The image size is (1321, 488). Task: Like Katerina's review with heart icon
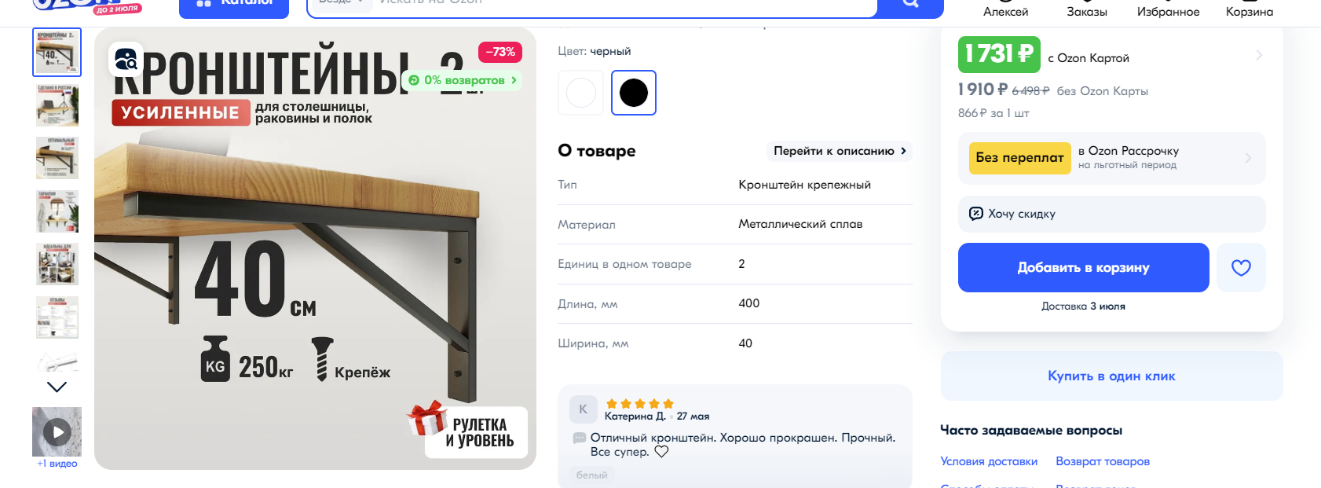pos(661,452)
